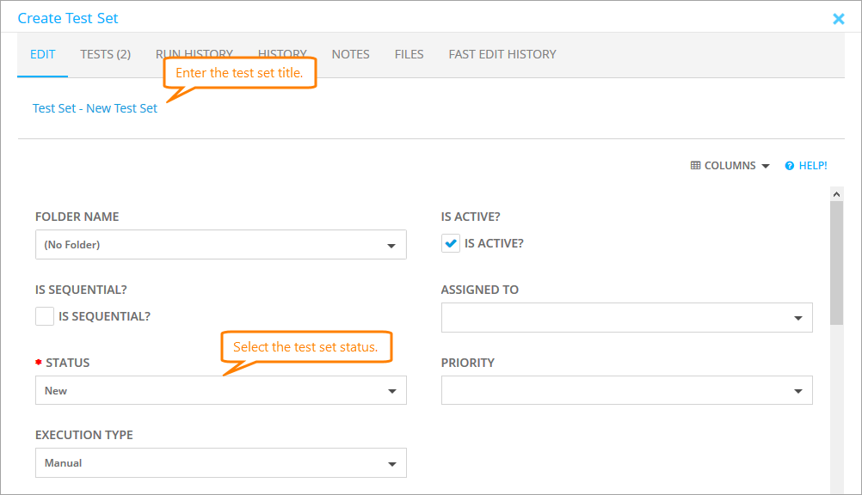Expand the Priority dropdown

(x=626, y=391)
